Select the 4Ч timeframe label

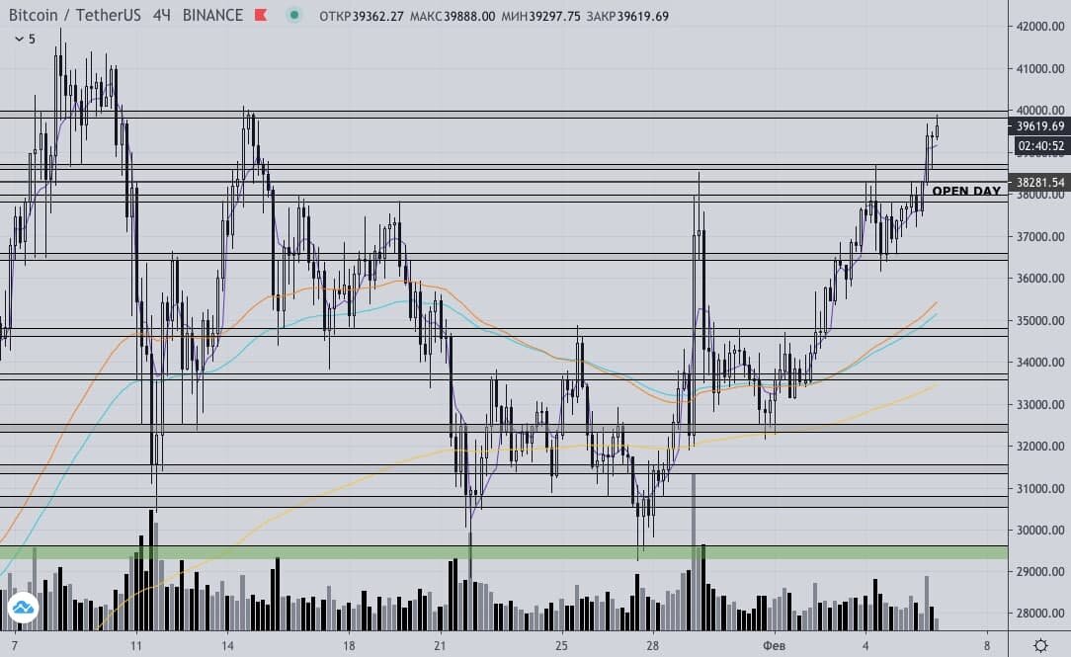(x=162, y=15)
